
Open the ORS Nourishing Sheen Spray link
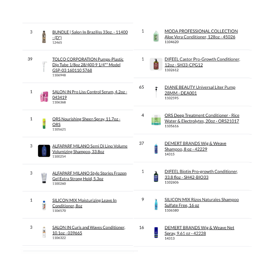pyautogui.click(x=86, y=121)
